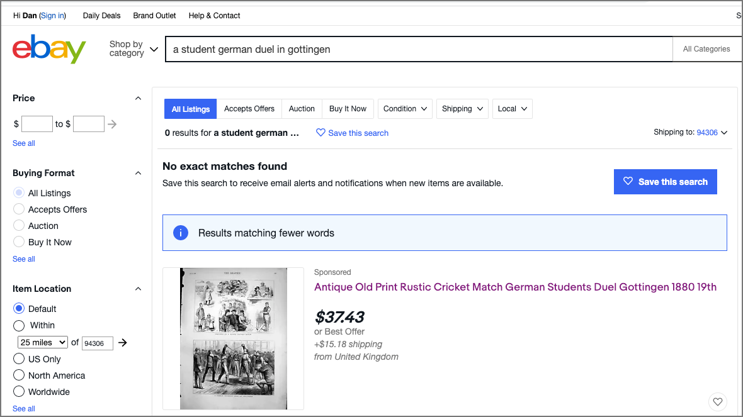Open the antique print listing thumbnail

(233, 338)
